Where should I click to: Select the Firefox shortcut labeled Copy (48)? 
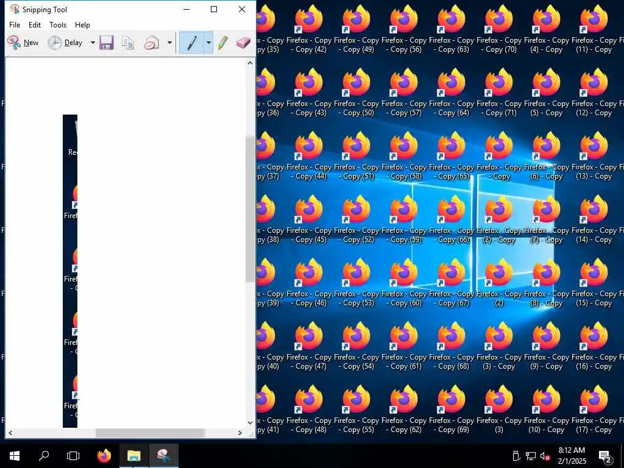click(x=309, y=409)
